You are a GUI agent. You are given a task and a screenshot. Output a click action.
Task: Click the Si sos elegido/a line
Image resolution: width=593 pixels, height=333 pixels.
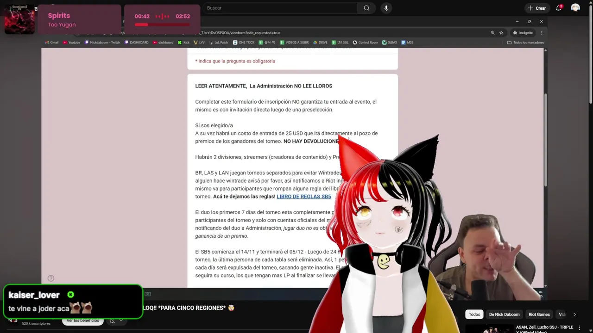click(x=214, y=125)
